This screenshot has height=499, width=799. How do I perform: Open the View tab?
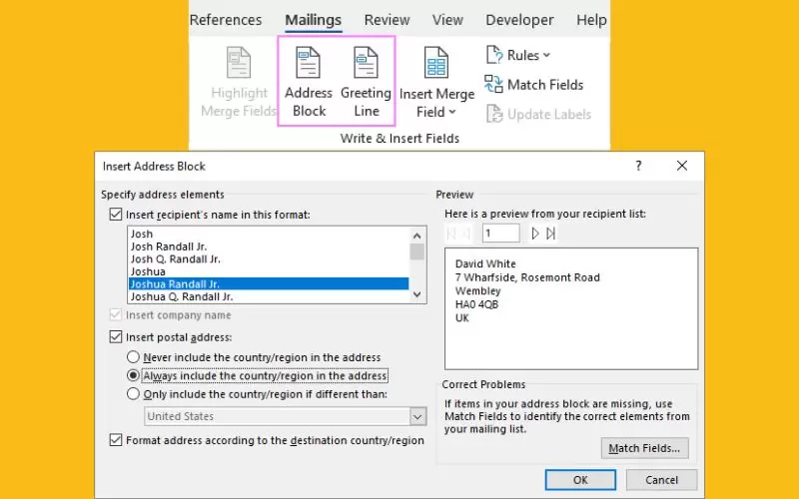click(x=447, y=20)
